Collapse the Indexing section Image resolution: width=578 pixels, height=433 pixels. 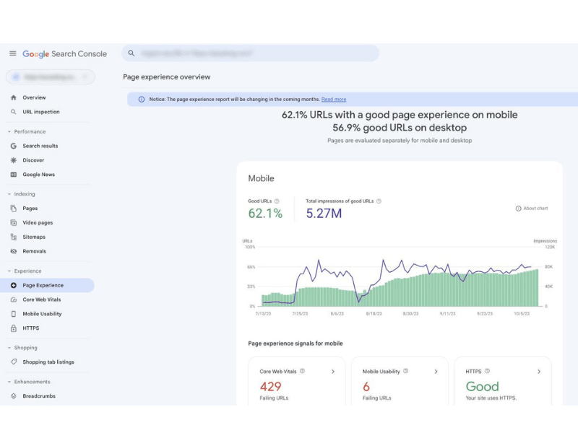pos(22,194)
